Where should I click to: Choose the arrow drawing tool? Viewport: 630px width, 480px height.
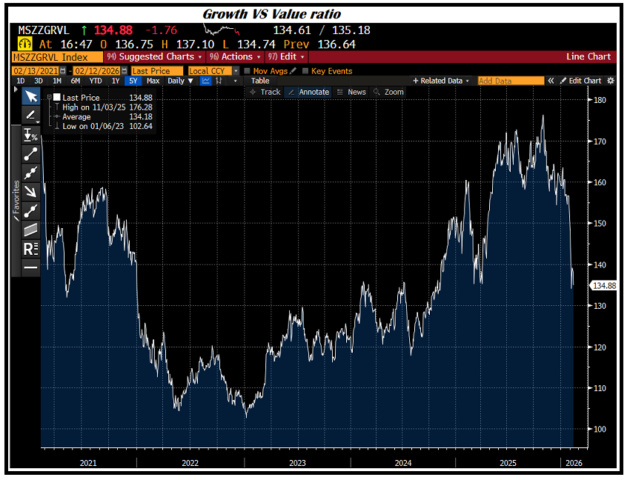click(31, 191)
